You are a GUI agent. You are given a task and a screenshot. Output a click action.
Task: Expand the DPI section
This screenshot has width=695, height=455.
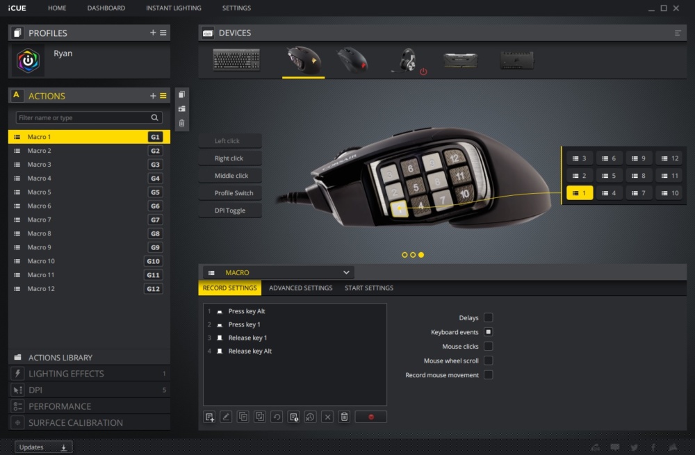89,390
